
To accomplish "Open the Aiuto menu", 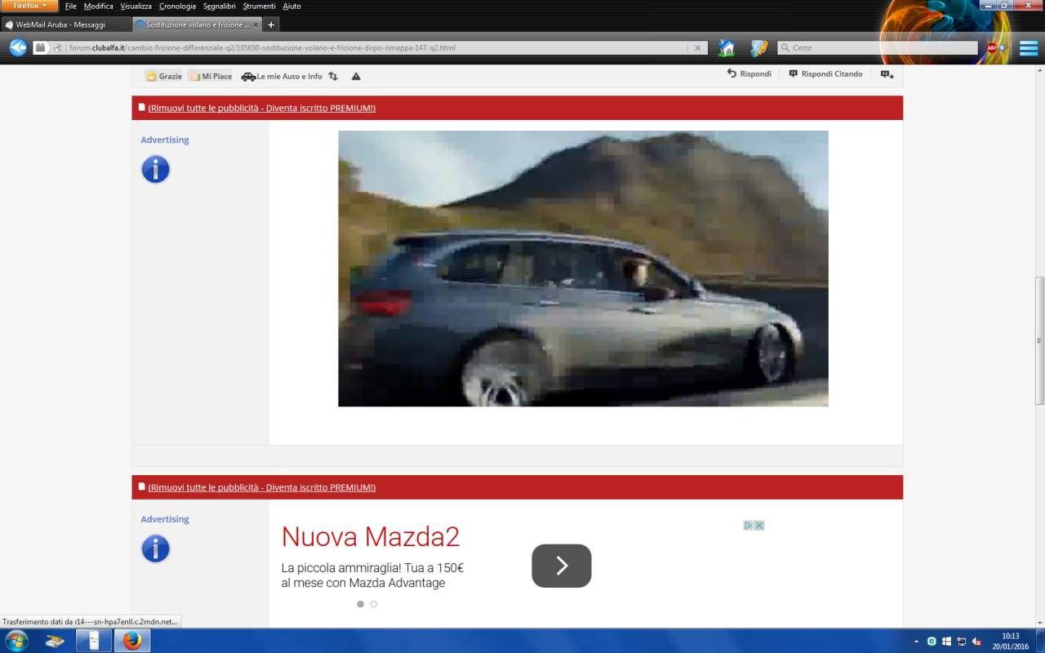I will 291,7.
